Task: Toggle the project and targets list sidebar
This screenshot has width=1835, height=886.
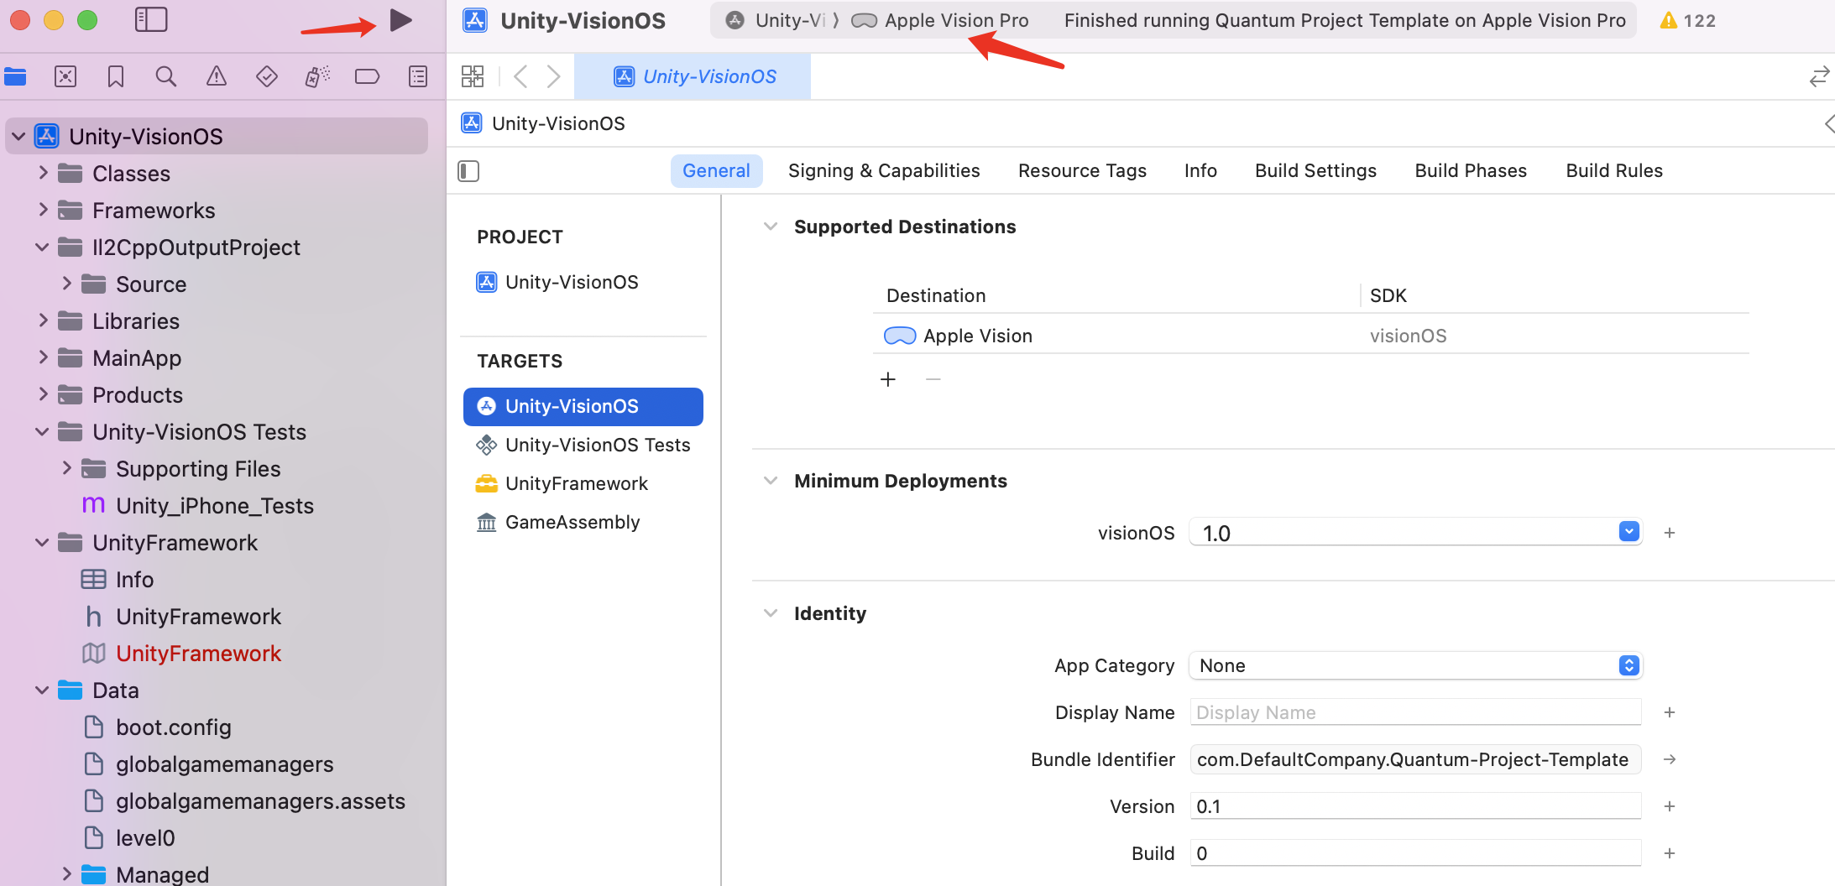Action: (x=468, y=171)
